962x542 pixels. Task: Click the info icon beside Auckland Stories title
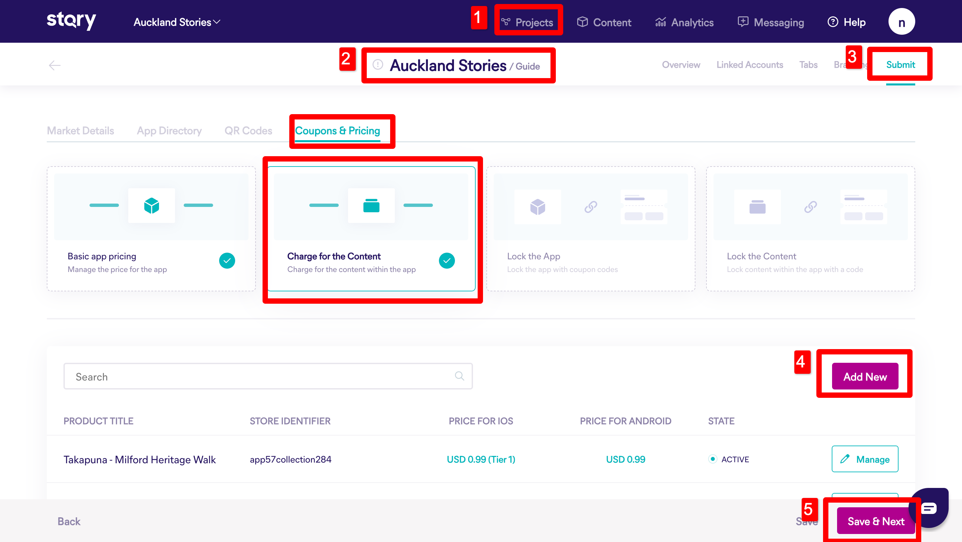coord(377,65)
